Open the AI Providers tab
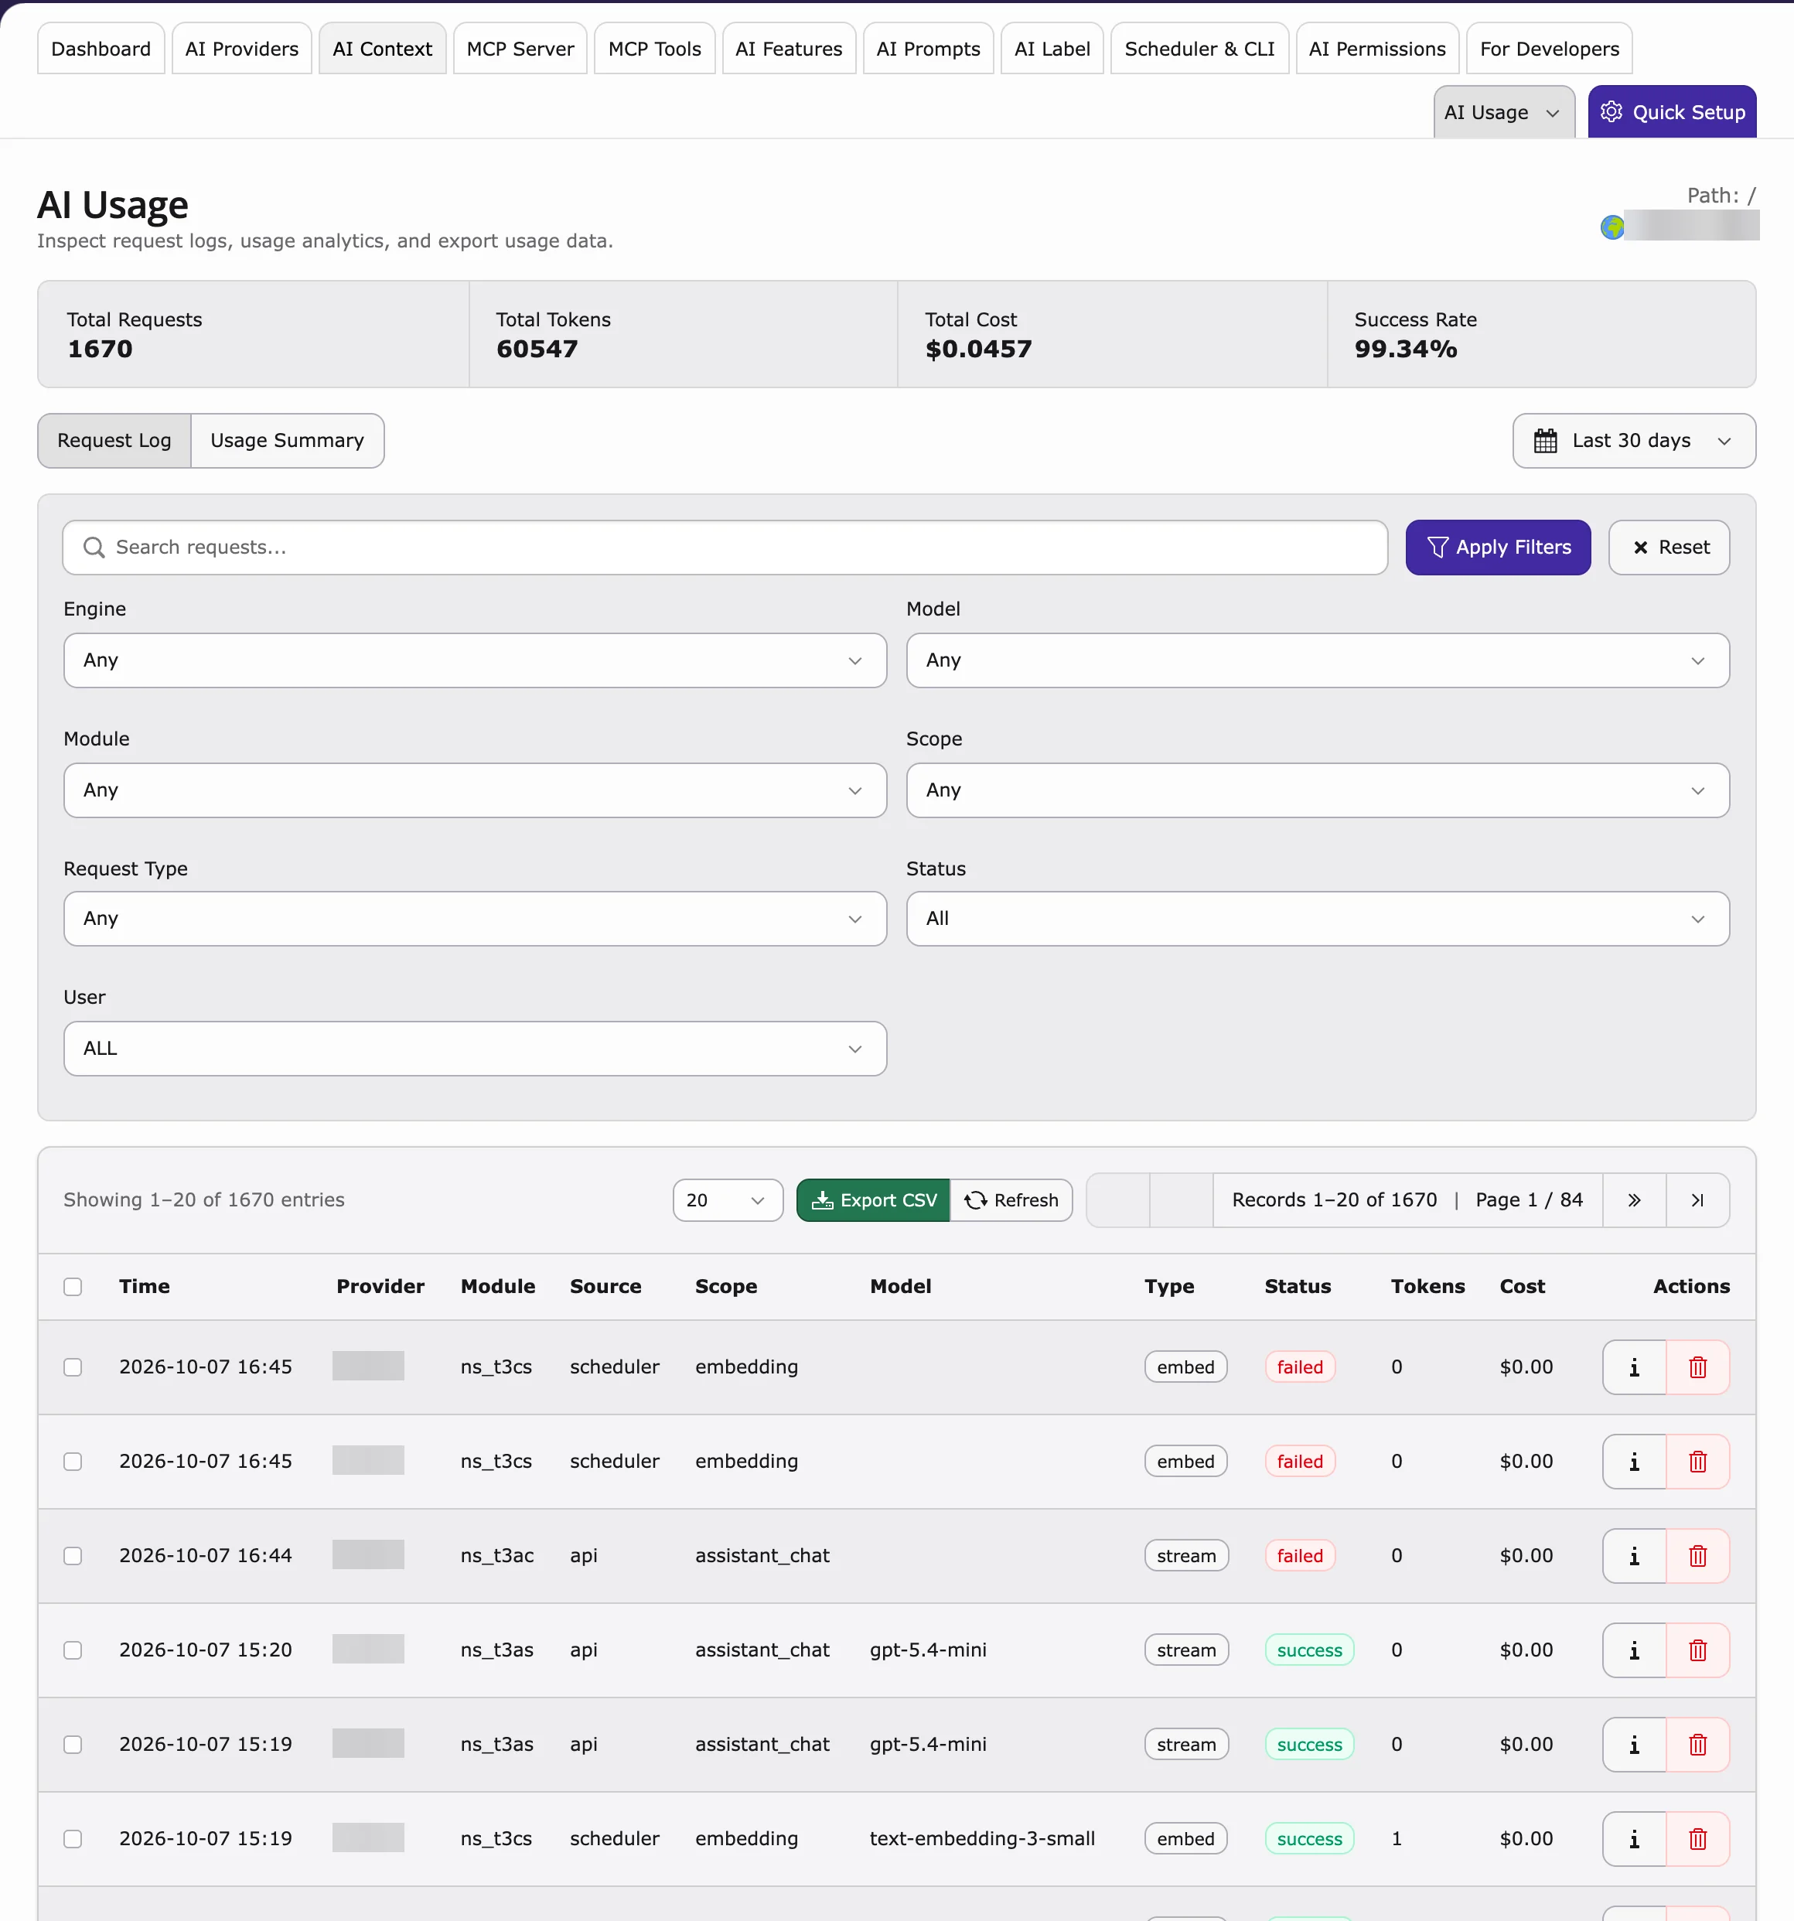 click(241, 48)
